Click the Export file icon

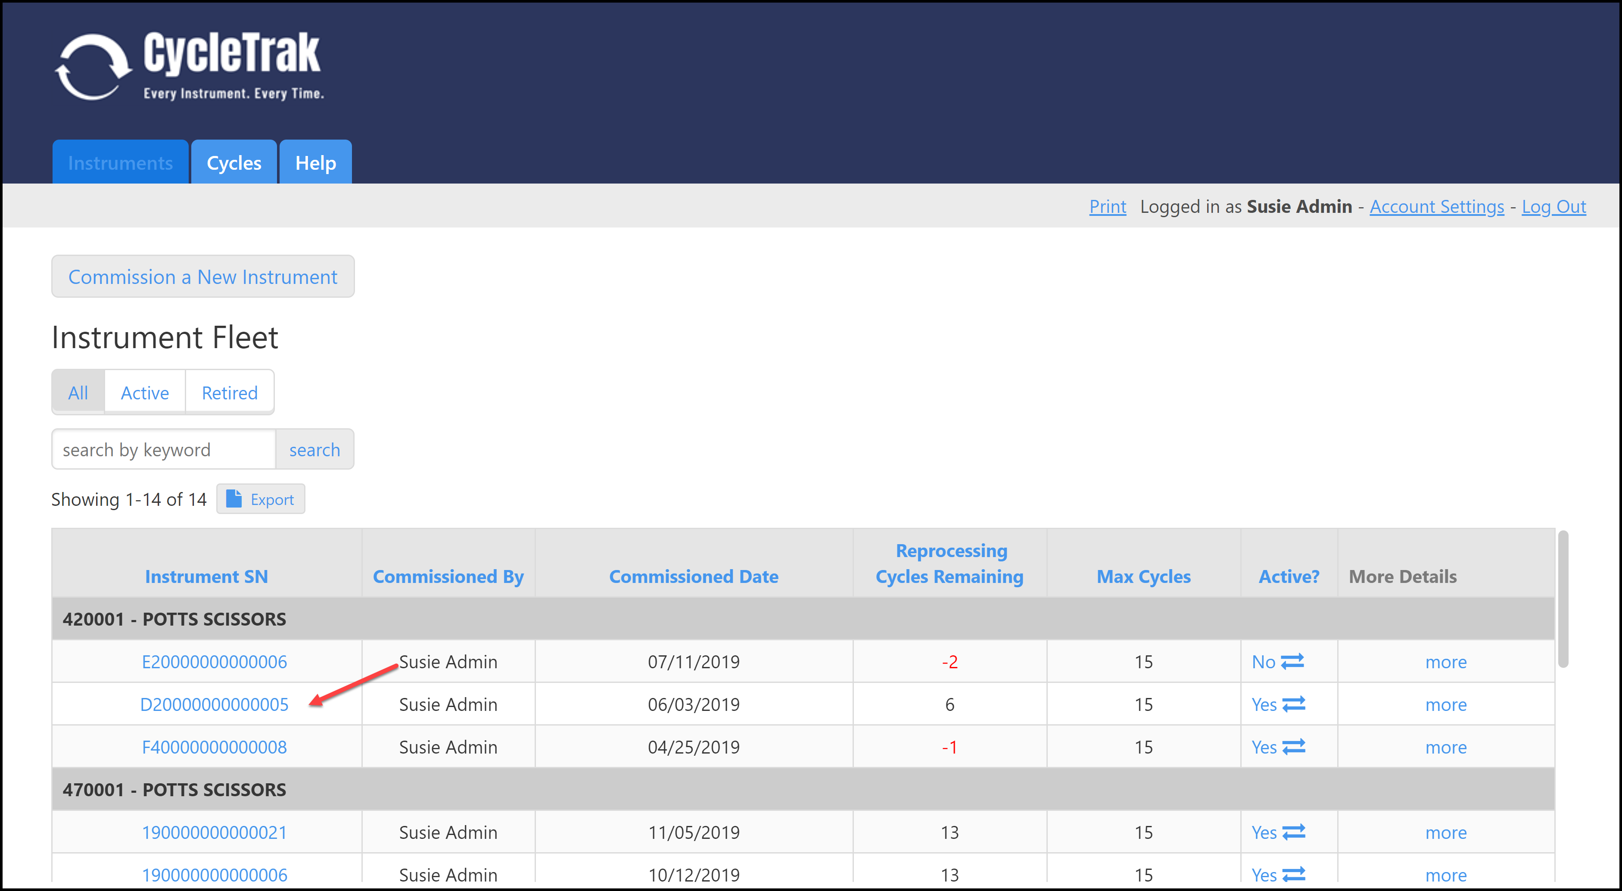[x=233, y=498]
